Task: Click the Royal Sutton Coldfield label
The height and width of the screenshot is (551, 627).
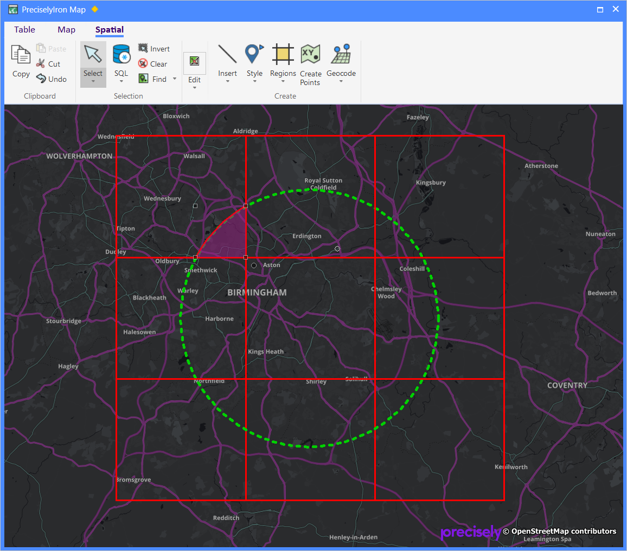Action: click(x=323, y=184)
